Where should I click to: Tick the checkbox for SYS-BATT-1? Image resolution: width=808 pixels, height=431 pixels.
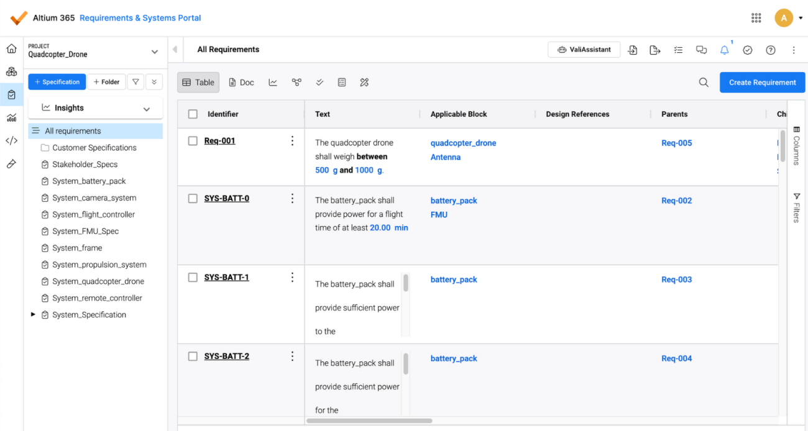[193, 278]
